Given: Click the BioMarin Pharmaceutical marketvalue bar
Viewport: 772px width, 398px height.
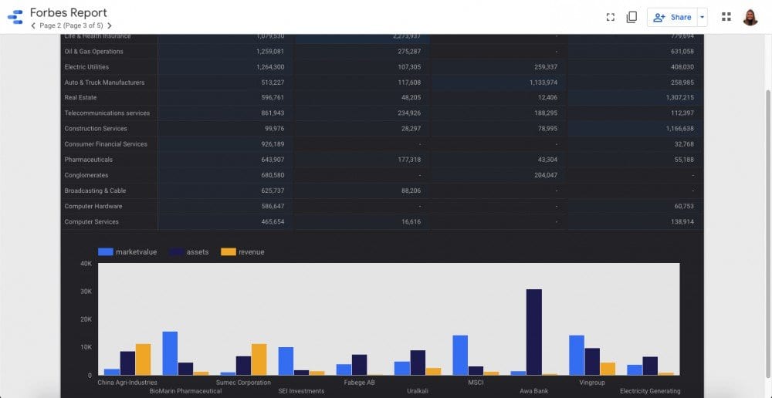Looking at the screenshot, I should (x=170, y=353).
